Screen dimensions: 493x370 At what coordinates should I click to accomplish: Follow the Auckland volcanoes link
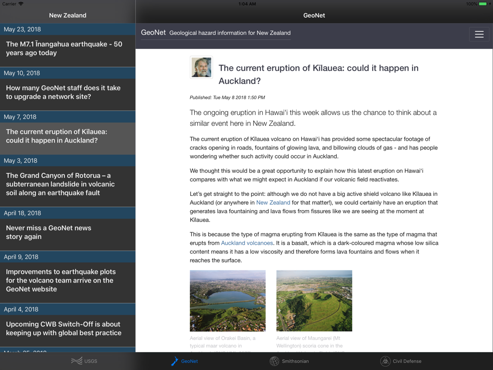[247, 243]
